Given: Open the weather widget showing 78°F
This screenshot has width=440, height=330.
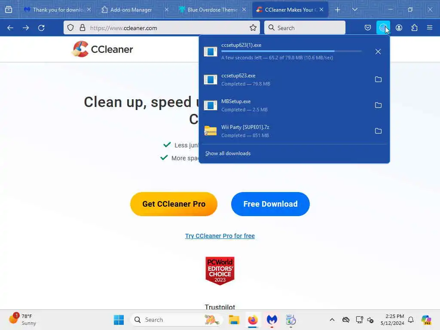Looking at the screenshot, I should click(22, 319).
